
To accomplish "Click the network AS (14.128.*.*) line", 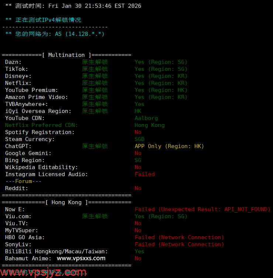I will (55, 34).
